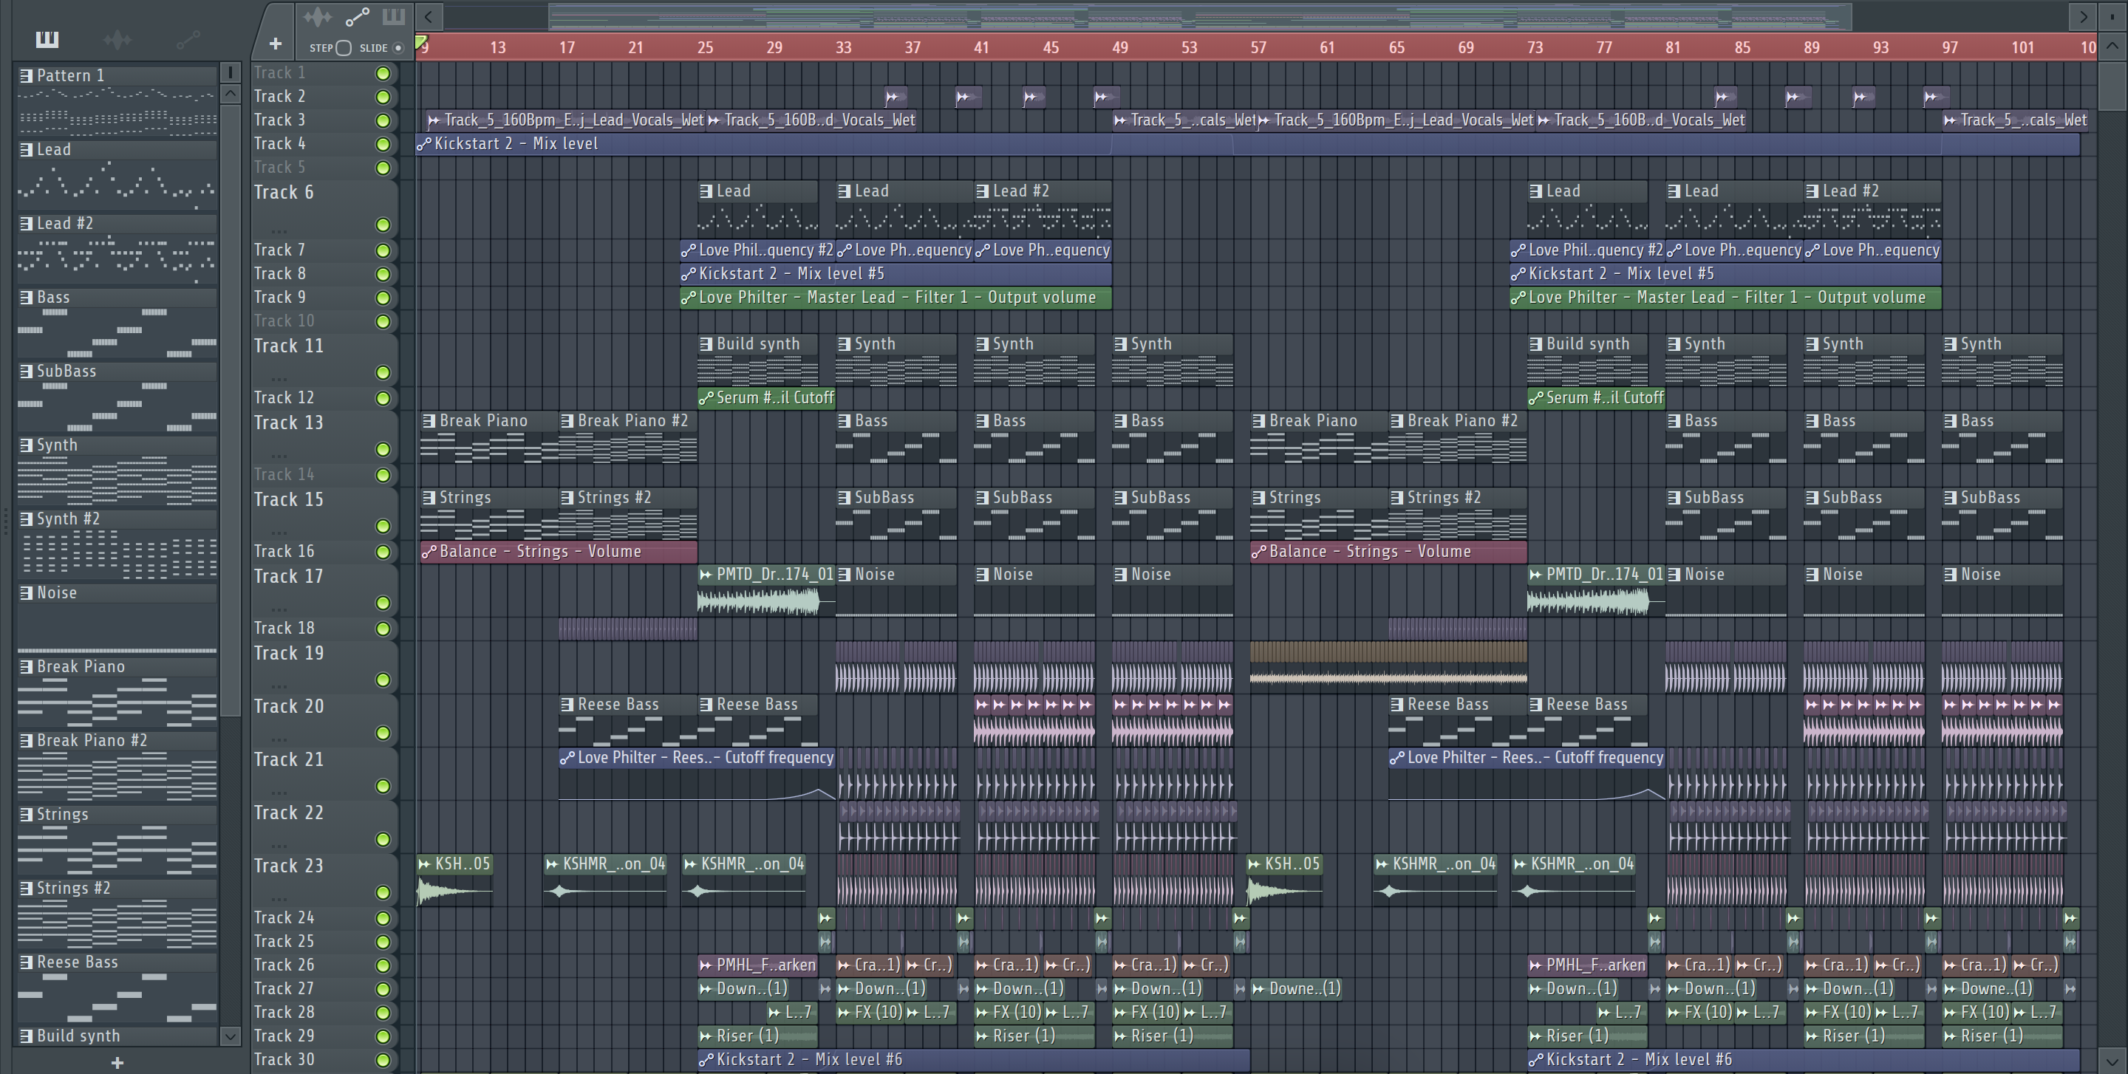Add a new pattern with the picker plus

(x=117, y=1062)
